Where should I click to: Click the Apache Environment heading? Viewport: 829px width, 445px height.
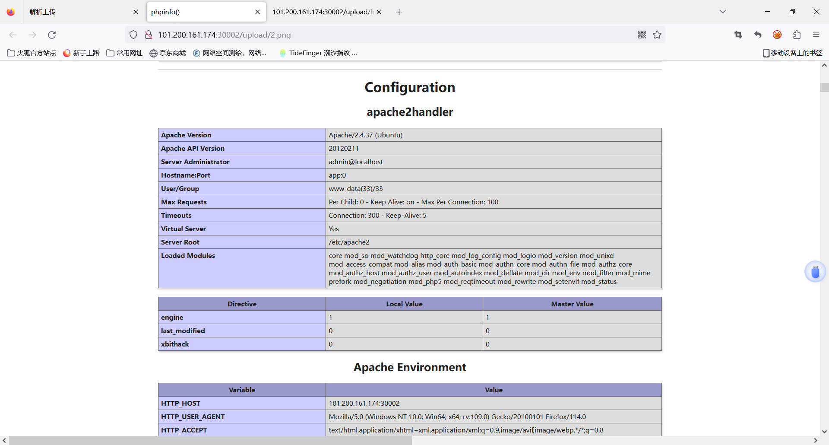click(x=410, y=367)
